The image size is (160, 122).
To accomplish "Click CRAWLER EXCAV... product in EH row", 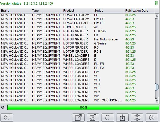I will coord(77,15).
